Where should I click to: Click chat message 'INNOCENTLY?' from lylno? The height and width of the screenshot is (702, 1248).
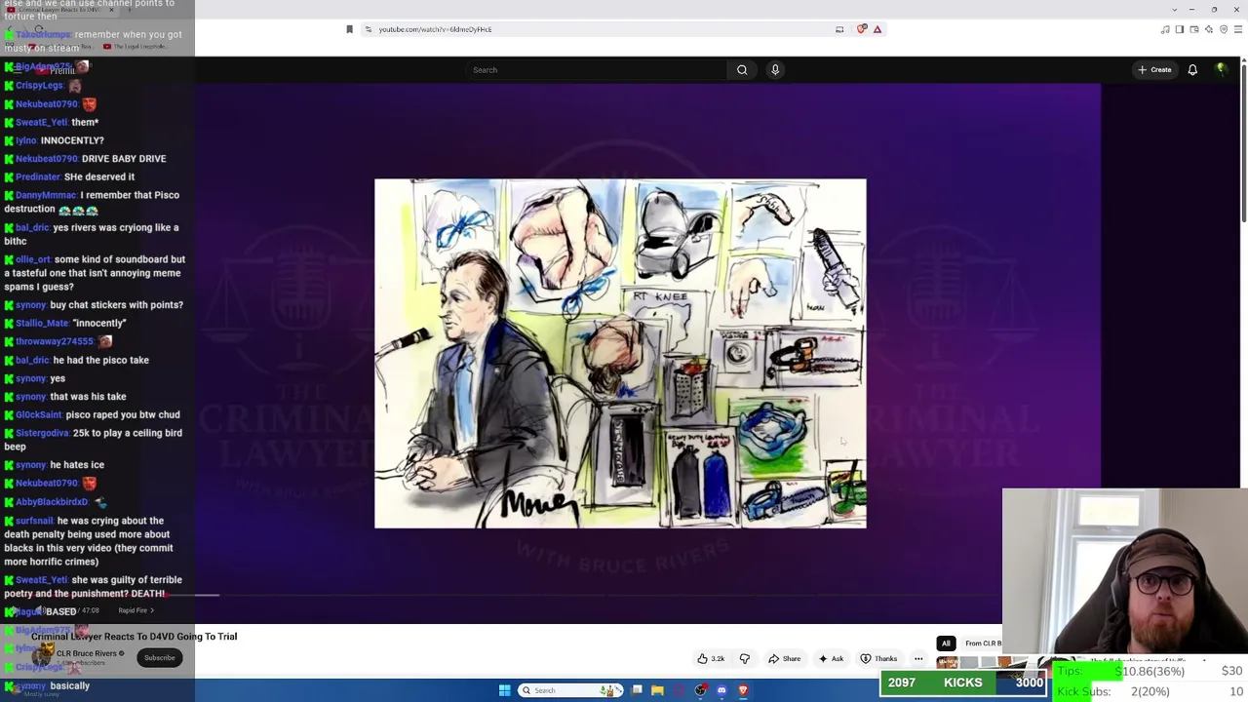[72, 140]
